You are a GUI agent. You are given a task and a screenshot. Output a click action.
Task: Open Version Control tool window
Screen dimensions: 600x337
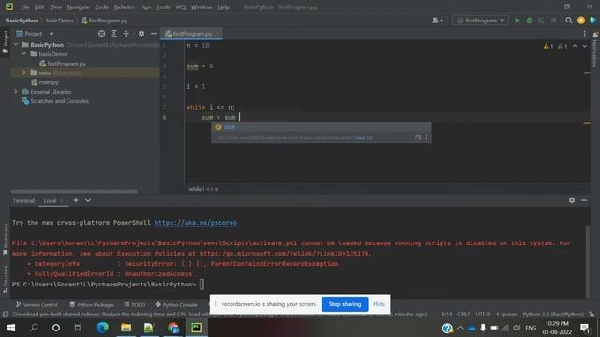(37, 304)
